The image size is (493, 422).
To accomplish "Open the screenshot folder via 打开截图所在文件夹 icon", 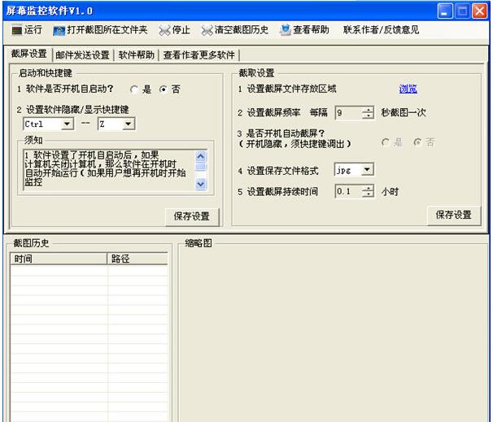I will (59, 30).
